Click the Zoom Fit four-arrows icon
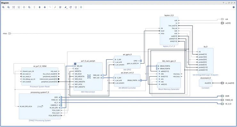This screenshot has width=237, height=127. coord(13,7)
